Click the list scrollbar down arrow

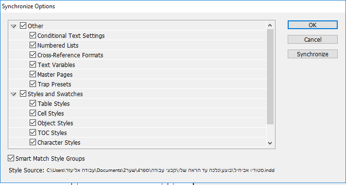pos(270,143)
